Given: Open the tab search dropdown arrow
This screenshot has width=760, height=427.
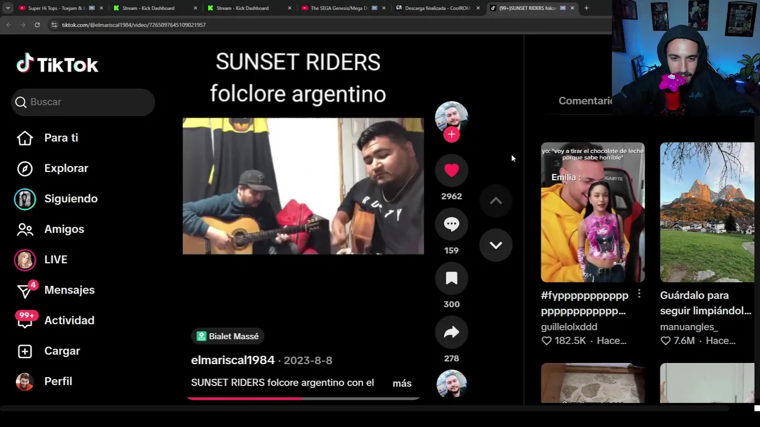Looking at the screenshot, I should click(7, 8).
